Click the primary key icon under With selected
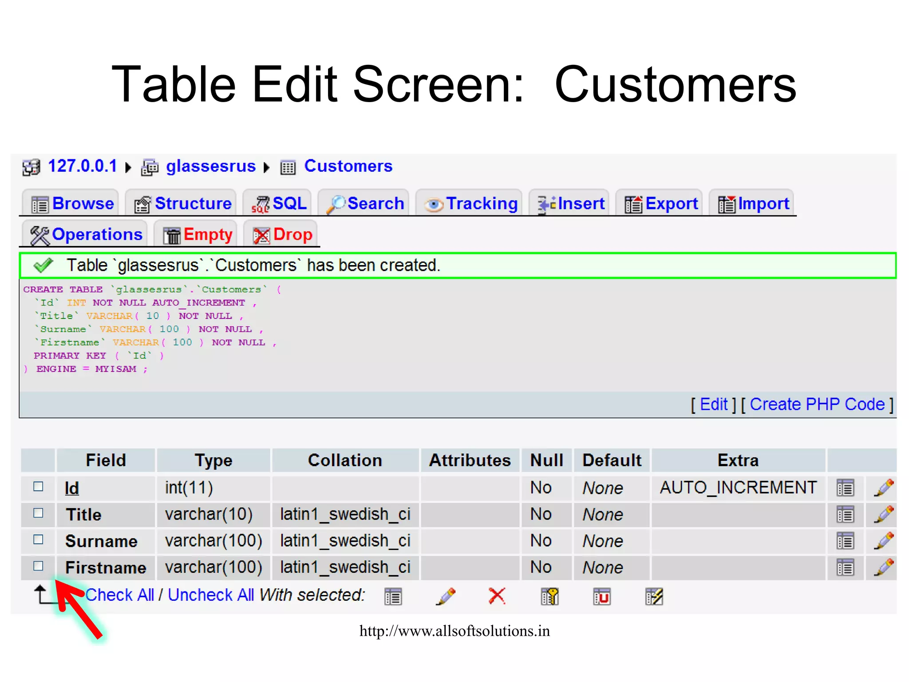 coord(549,596)
